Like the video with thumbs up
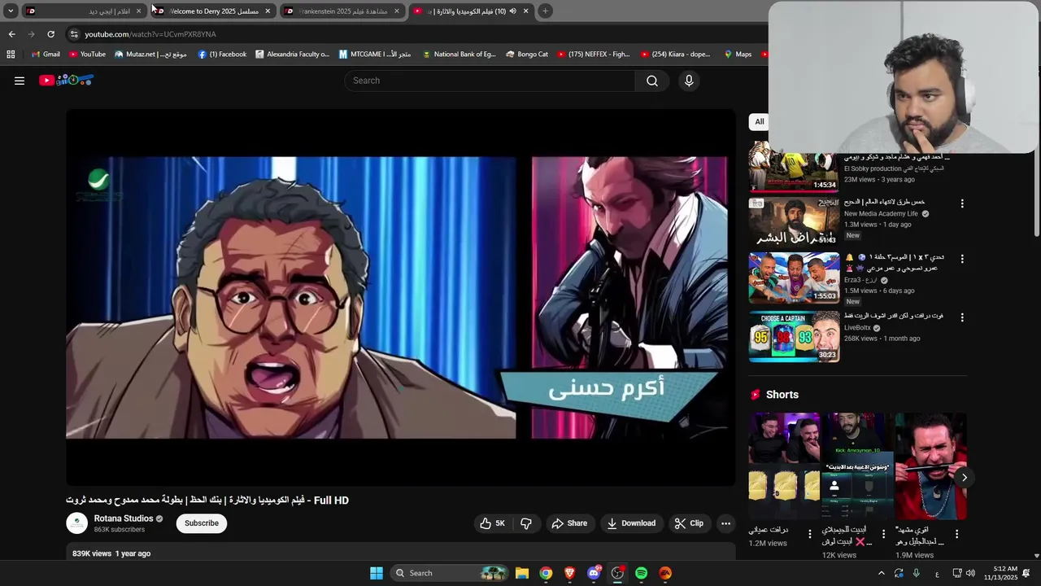The height and width of the screenshot is (586, 1041). (493, 523)
